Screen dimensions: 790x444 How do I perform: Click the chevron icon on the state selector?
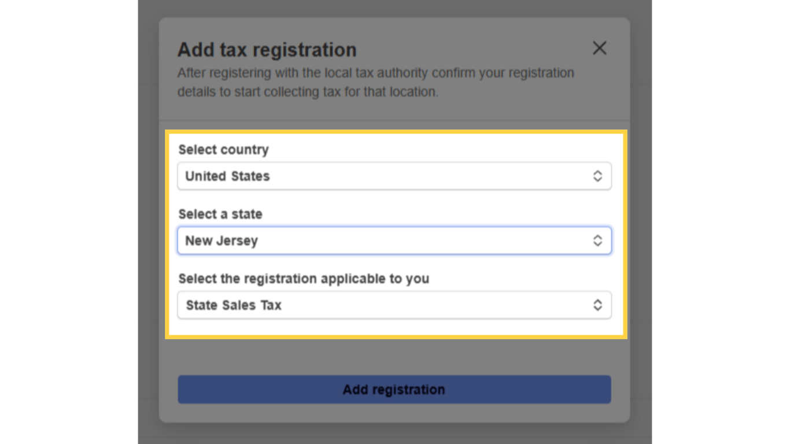[599, 240]
